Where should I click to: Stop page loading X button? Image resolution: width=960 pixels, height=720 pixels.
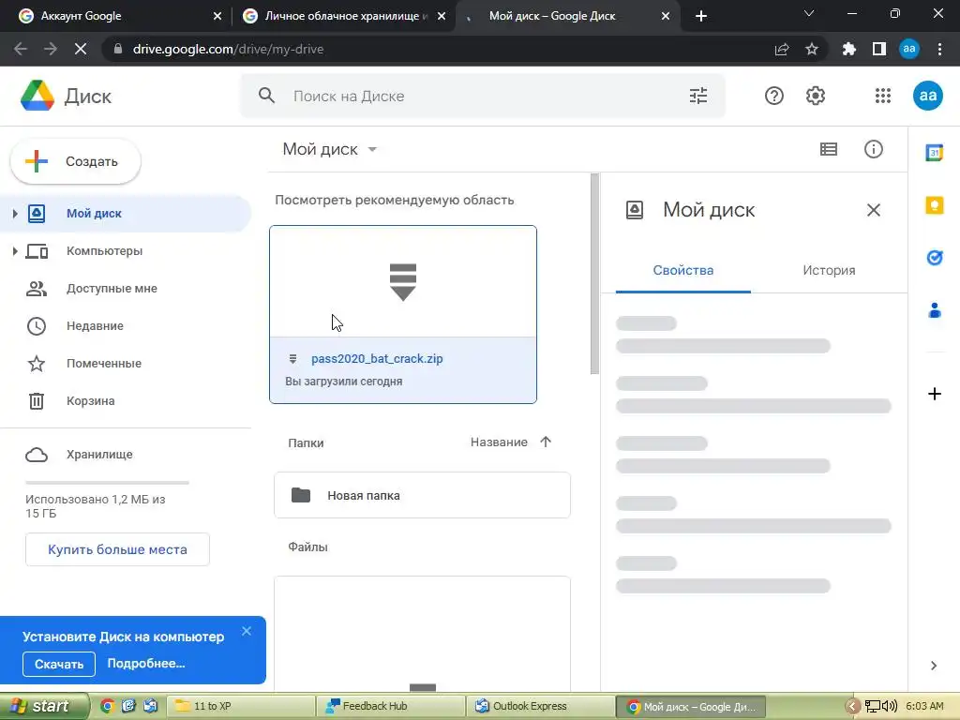click(81, 49)
